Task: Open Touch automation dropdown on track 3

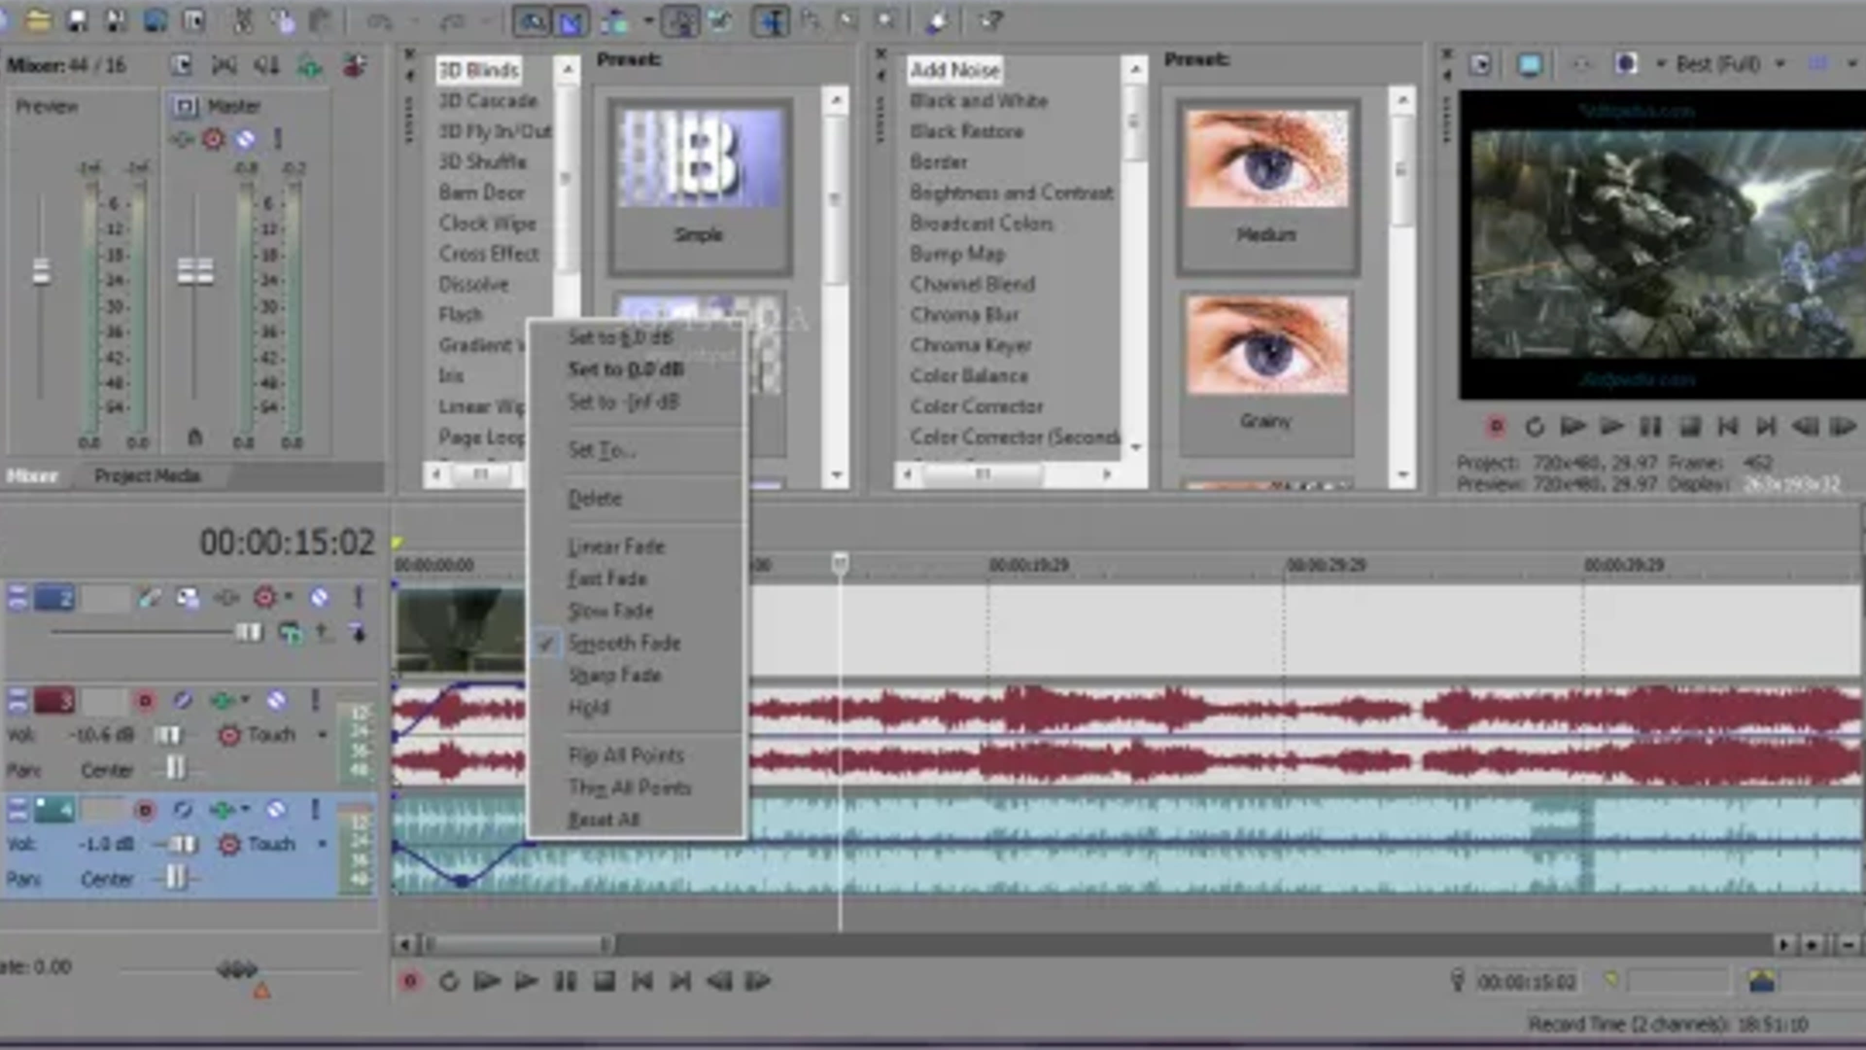Action: click(x=322, y=735)
